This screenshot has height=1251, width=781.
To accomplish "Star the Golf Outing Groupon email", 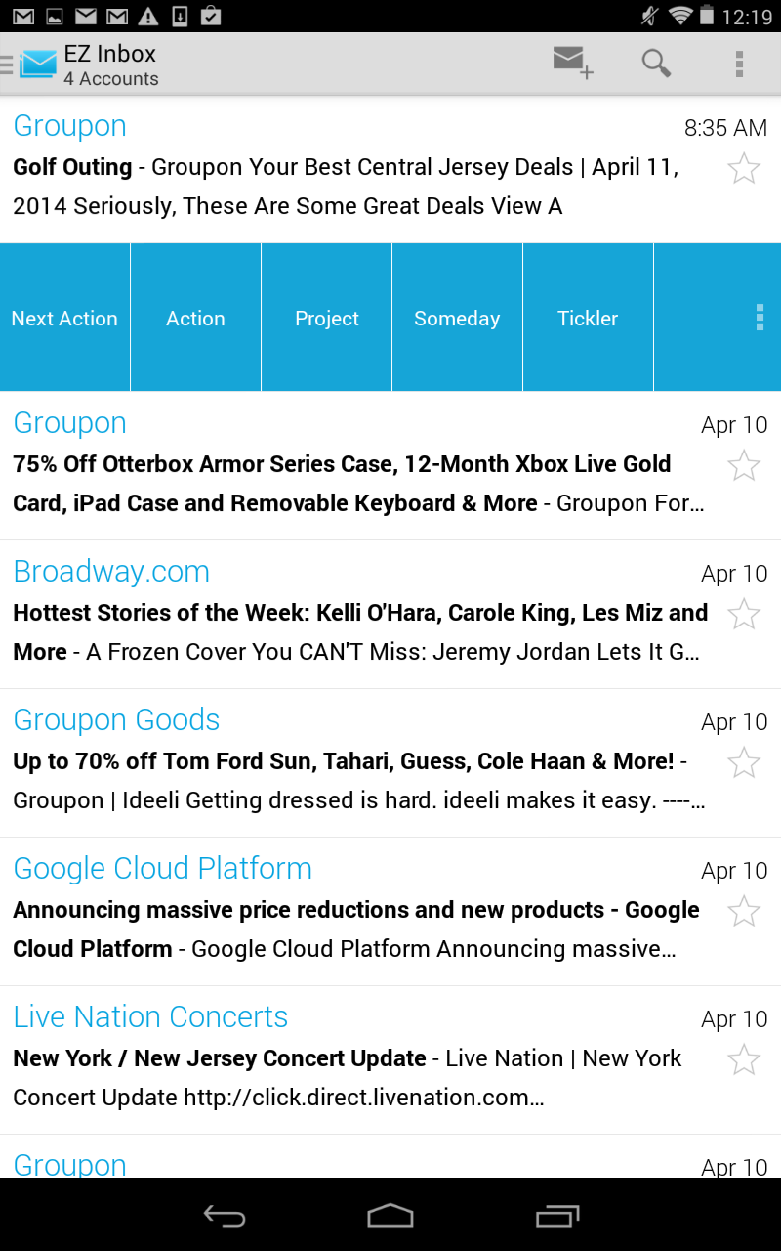I will [x=744, y=168].
